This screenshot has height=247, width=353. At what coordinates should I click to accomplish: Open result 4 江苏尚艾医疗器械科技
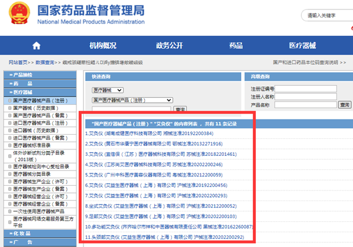(x=154, y=165)
